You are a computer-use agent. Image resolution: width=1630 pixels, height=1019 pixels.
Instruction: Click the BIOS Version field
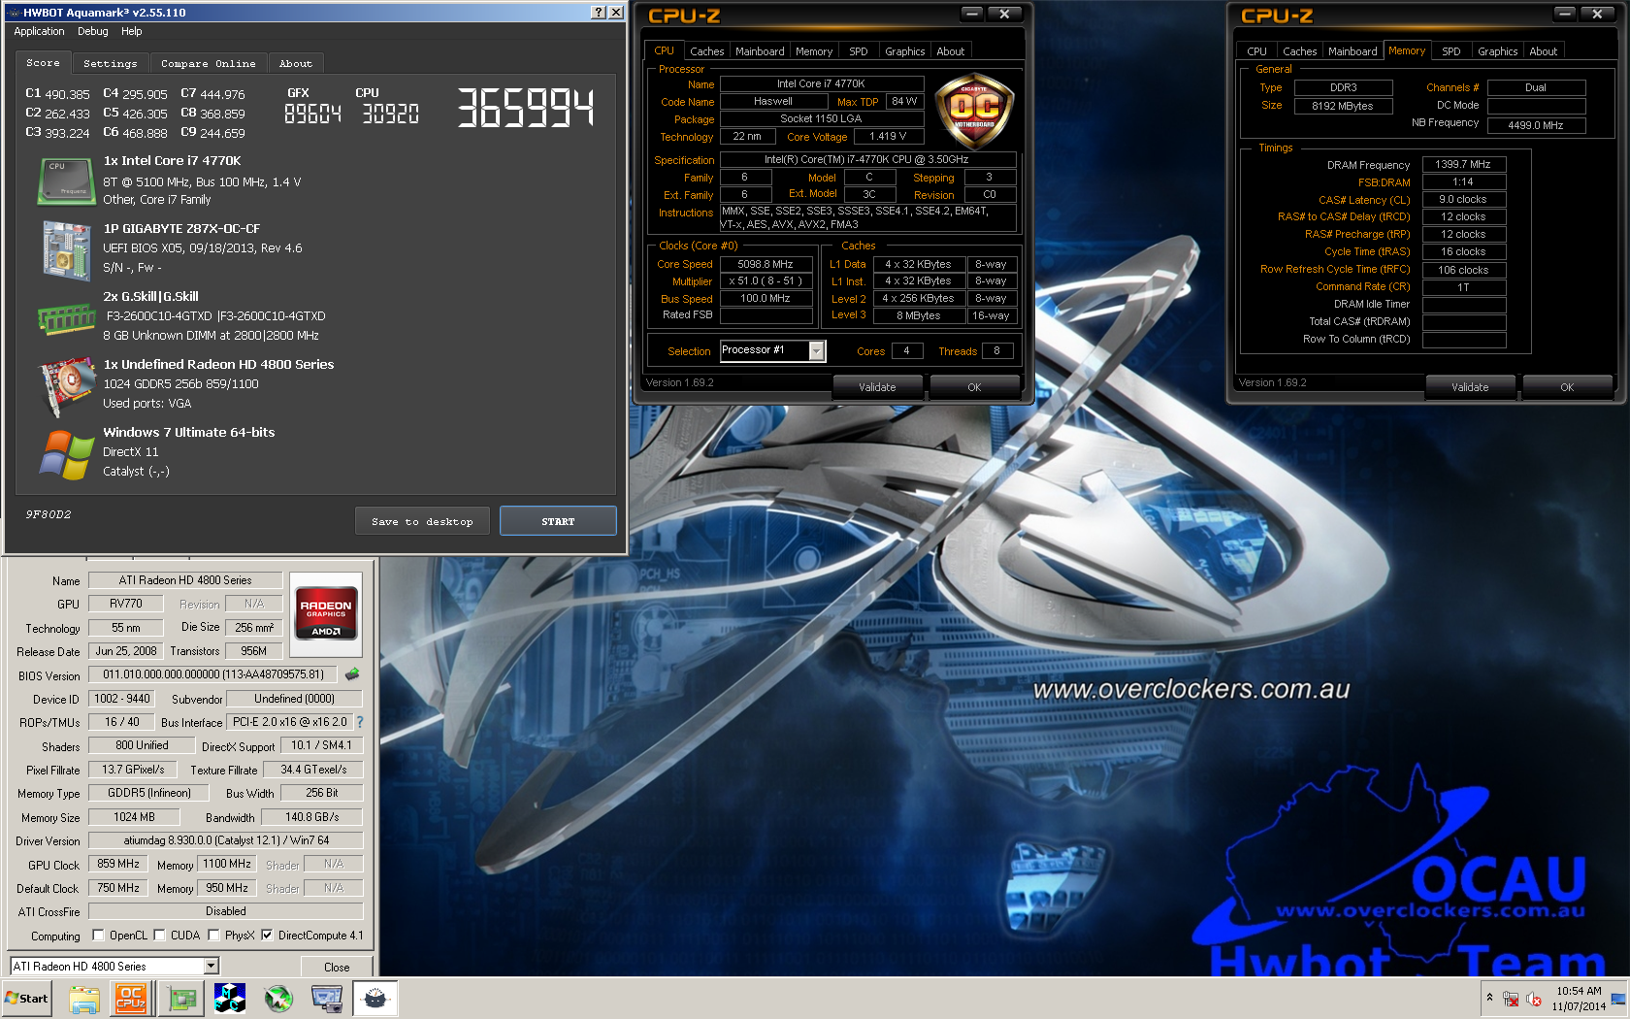pyautogui.click(x=213, y=674)
